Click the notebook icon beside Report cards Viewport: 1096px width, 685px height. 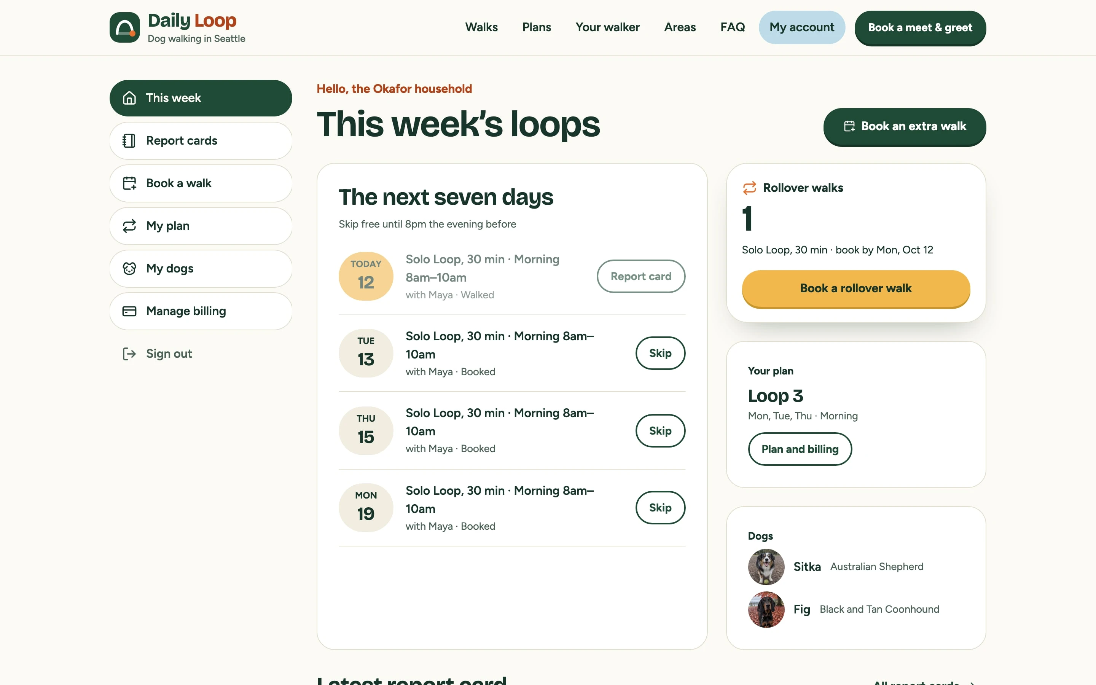(x=129, y=140)
